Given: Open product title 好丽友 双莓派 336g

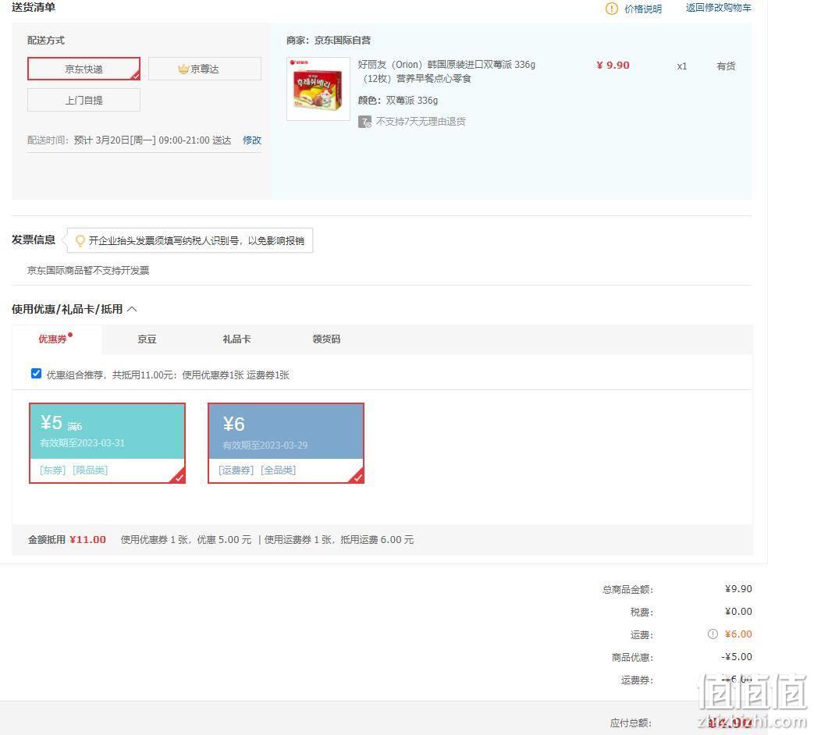Looking at the screenshot, I should point(446,72).
